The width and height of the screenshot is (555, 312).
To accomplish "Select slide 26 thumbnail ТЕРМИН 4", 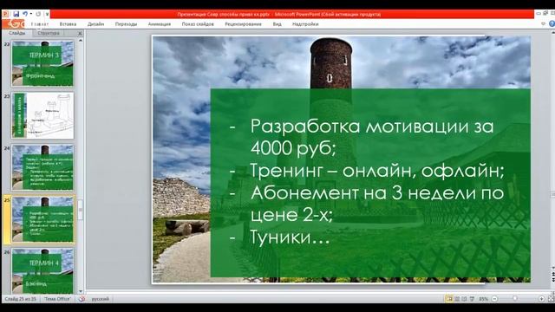I will click(42, 270).
